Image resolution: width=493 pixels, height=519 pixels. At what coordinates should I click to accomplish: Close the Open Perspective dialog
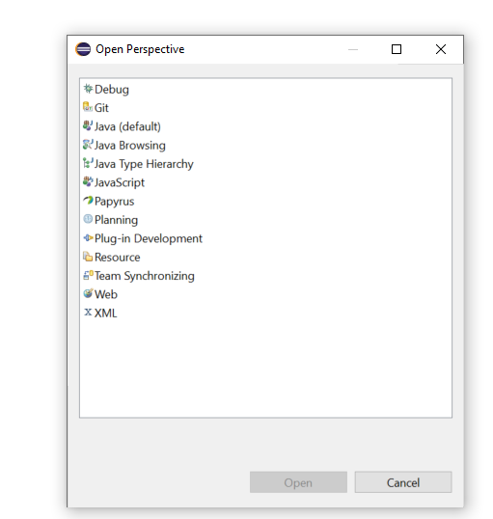pyautogui.click(x=441, y=49)
